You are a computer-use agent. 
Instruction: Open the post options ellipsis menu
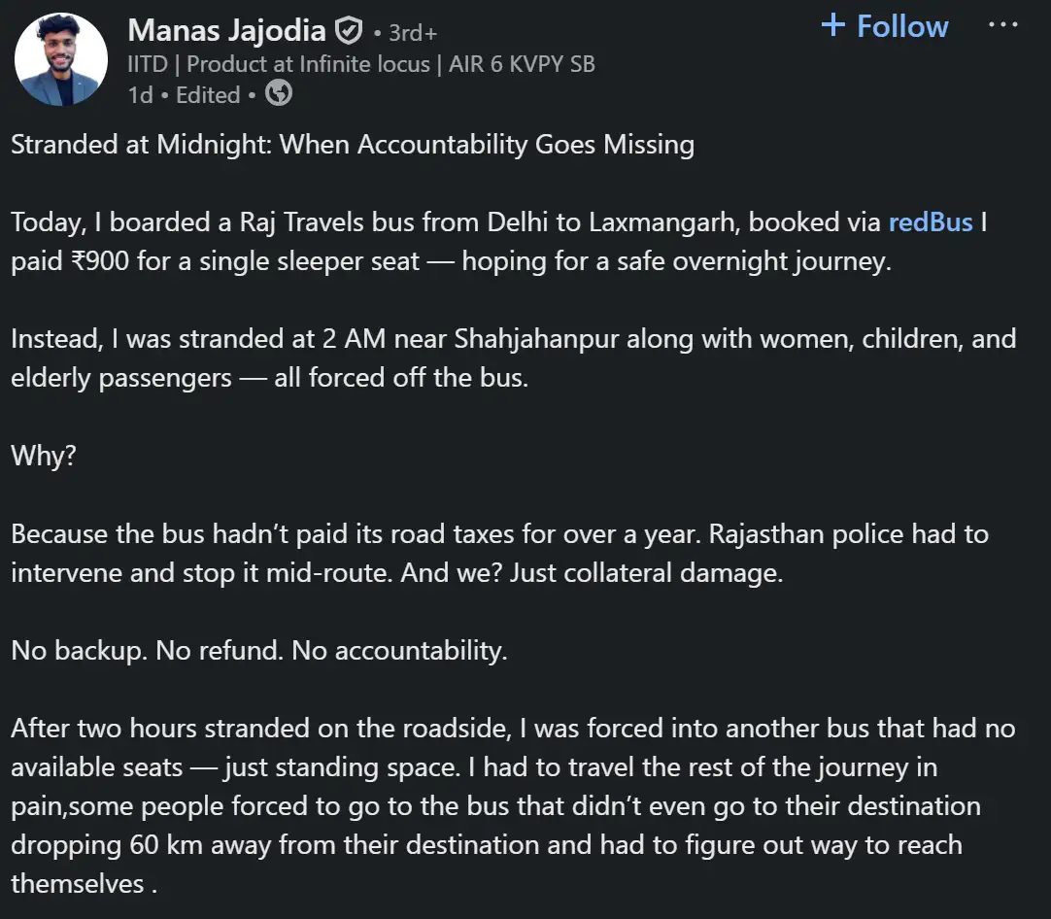(1002, 25)
